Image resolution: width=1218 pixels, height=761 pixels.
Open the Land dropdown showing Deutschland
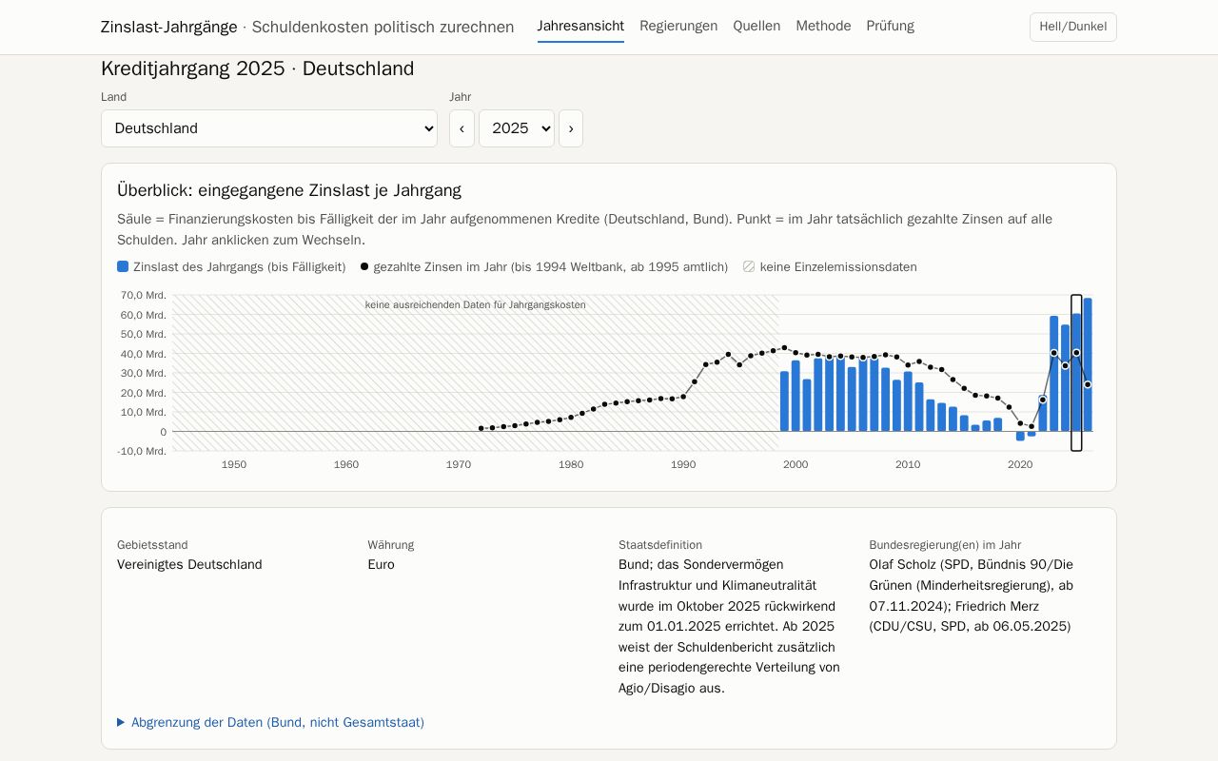pyautogui.click(x=269, y=128)
